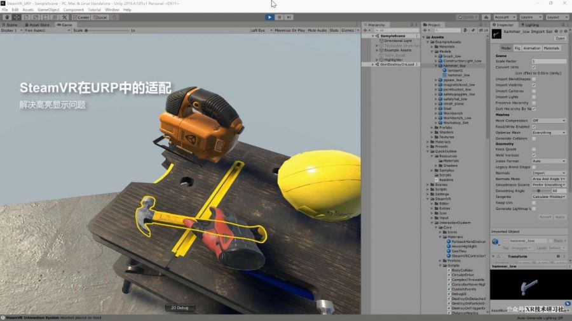Open the Component menu
The height and width of the screenshot is (321, 572).
point(73,10)
